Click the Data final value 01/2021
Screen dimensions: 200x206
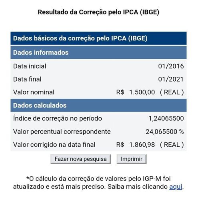tap(171, 79)
